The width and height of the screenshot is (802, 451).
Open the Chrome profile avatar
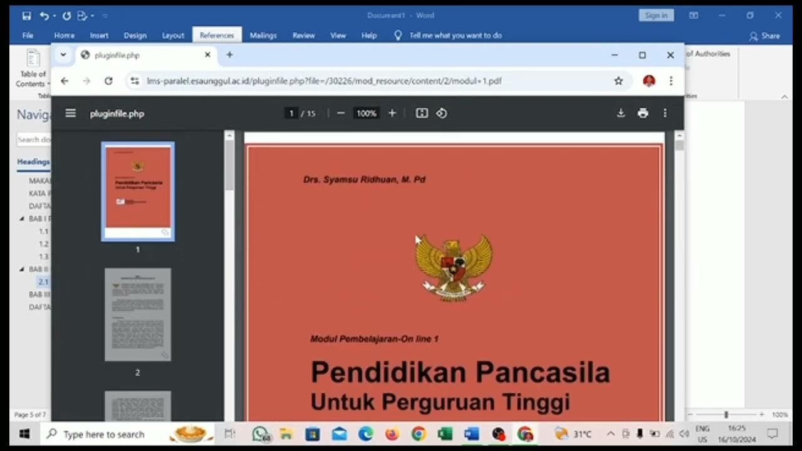(x=649, y=81)
